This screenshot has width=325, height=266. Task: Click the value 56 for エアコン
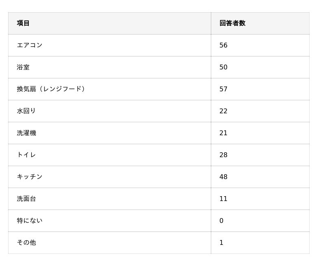[223, 45]
